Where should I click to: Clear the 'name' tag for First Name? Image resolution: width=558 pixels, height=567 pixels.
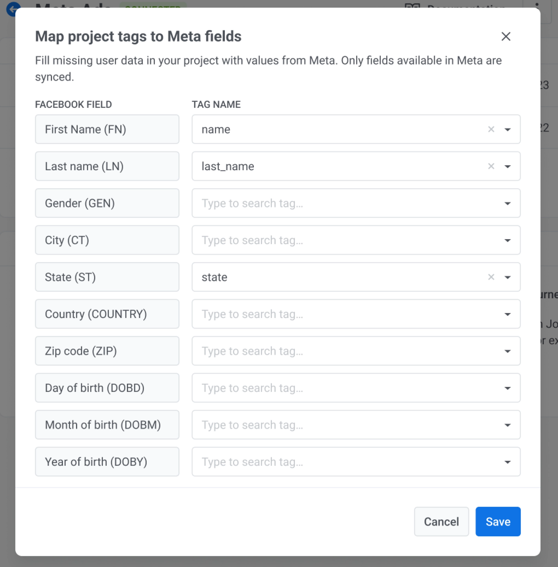pyautogui.click(x=491, y=129)
